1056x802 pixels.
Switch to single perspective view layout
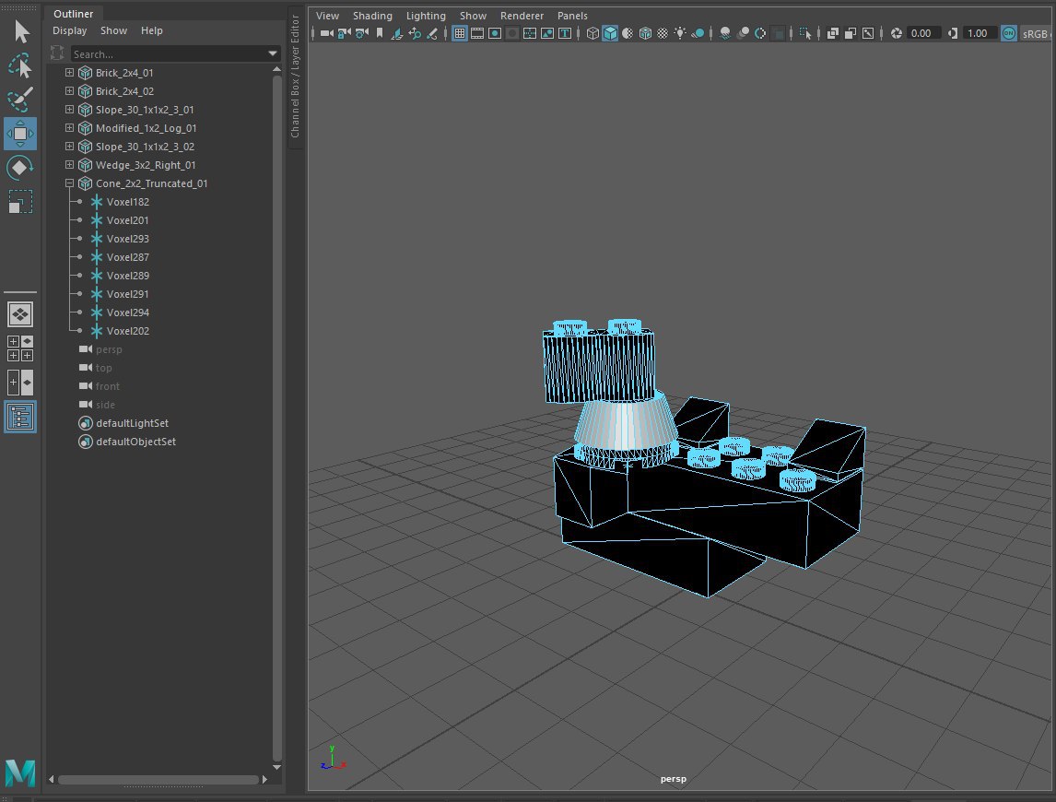(x=20, y=314)
